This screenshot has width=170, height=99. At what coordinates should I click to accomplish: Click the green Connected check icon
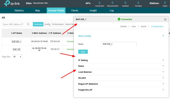[119, 19]
